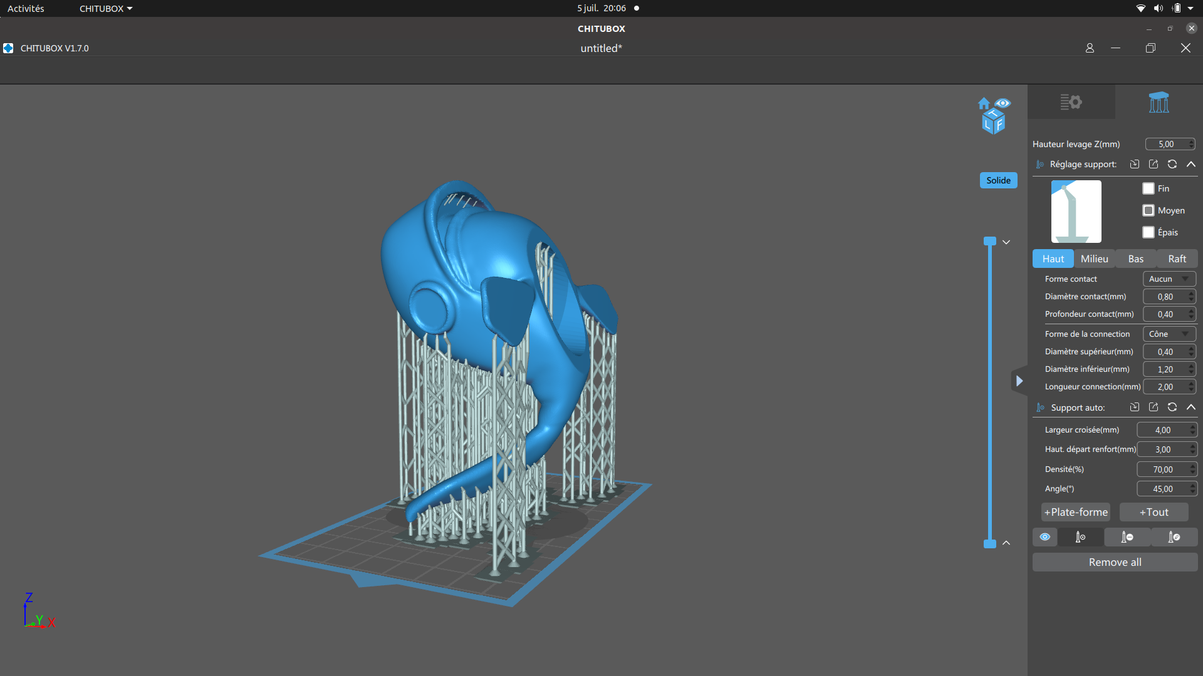This screenshot has height=676, width=1203.
Task: Enable the Fin support checkbox
Action: (x=1148, y=188)
